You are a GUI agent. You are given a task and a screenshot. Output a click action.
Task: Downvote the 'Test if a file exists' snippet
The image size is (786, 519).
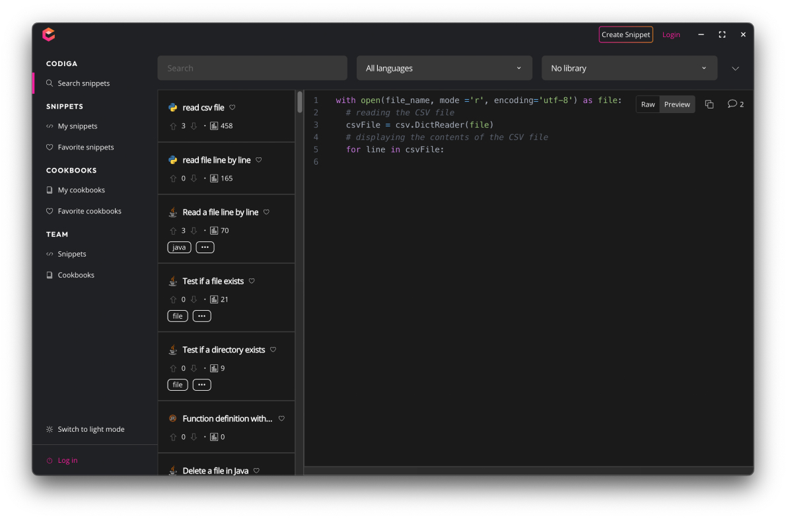(x=194, y=299)
